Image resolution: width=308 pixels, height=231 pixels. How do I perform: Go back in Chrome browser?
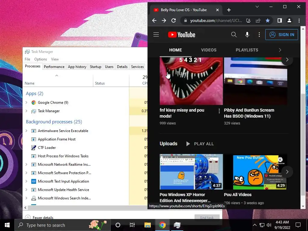click(154, 20)
